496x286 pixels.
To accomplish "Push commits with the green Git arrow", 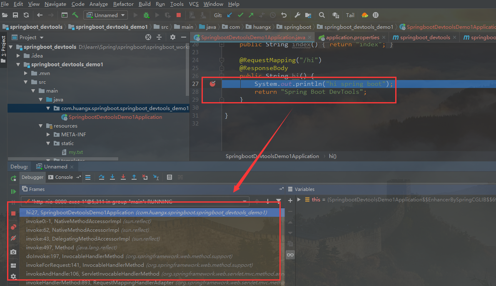I will pos(251,15).
